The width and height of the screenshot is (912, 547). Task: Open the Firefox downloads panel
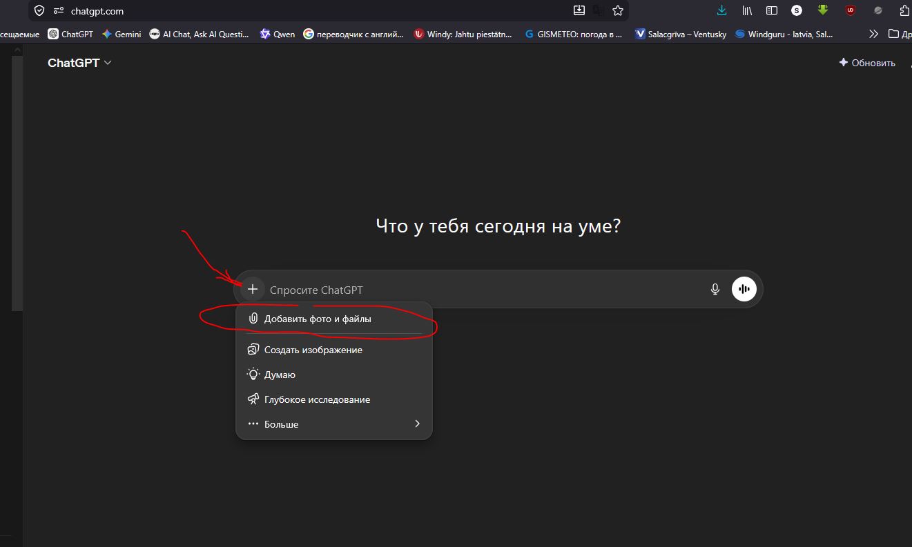click(x=722, y=10)
